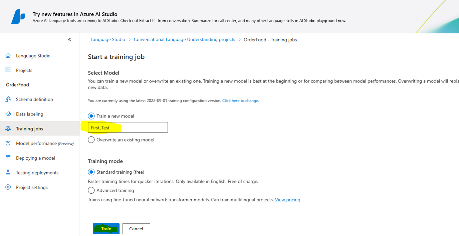Screen dimensions: 459x236
Task: Click the Testing deployments flask icon
Action: coord(8,173)
